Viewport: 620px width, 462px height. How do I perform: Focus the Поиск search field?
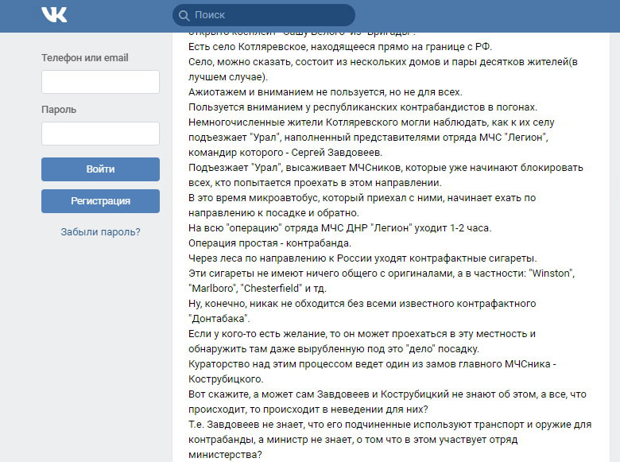click(270, 15)
